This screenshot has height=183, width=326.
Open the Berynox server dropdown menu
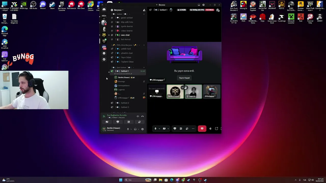click(x=118, y=10)
